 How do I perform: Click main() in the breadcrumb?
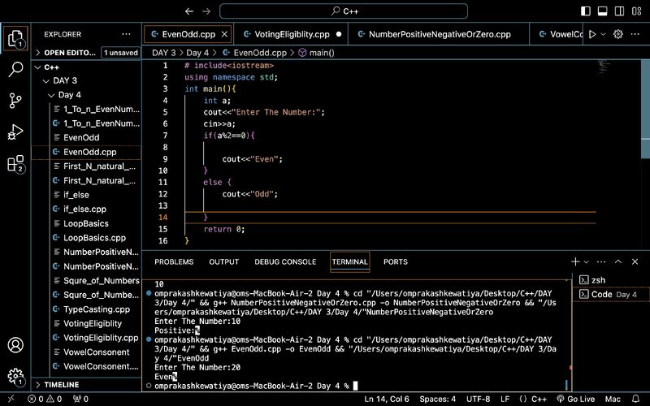[317, 53]
